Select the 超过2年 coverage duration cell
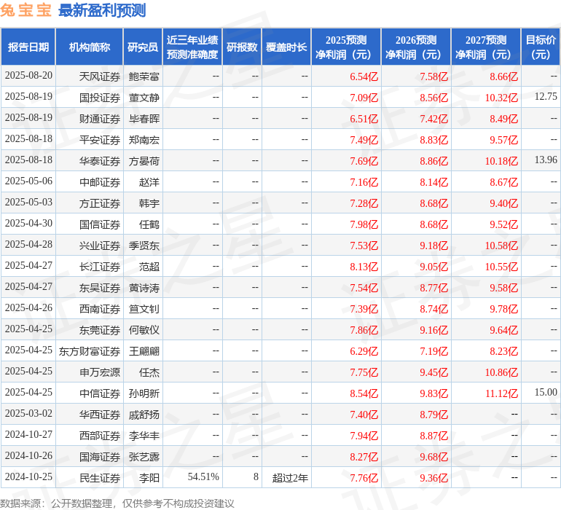The height and width of the screenshot is (510, 561). [290, 477]
